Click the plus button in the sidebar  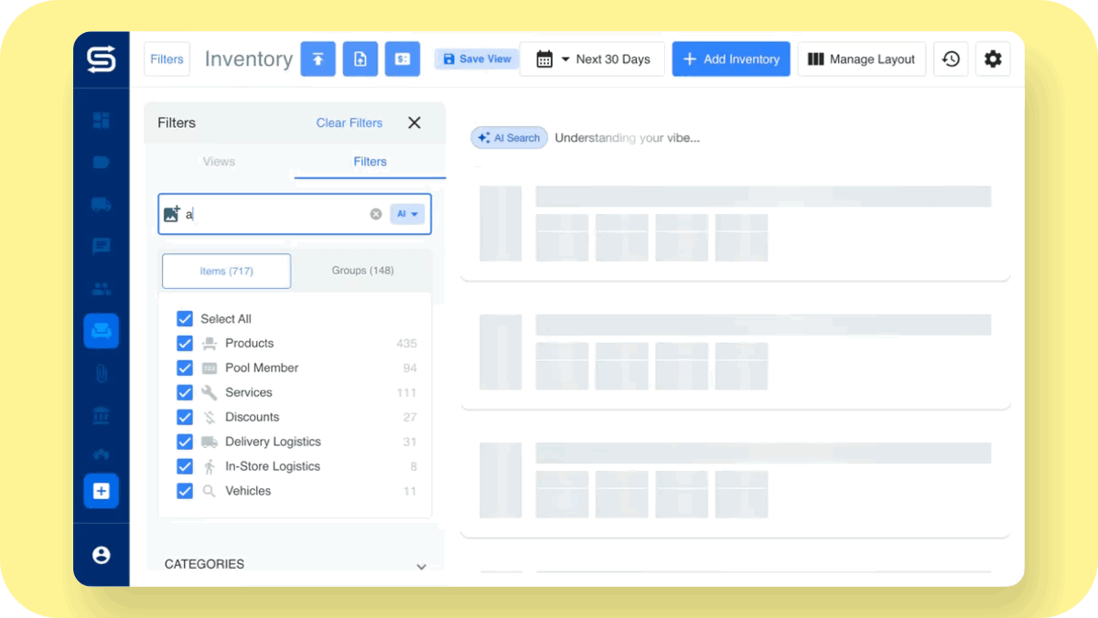(x=101, y=491)
